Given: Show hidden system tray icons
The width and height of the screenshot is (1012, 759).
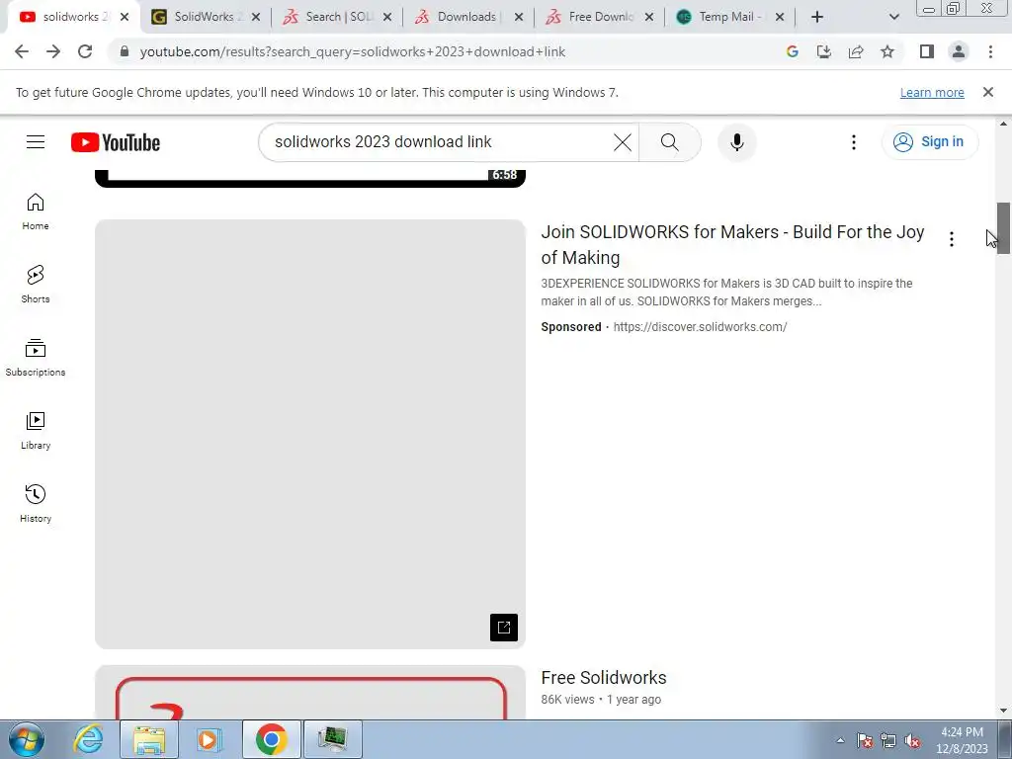Looking at the screenshot, I should [840, 740].
